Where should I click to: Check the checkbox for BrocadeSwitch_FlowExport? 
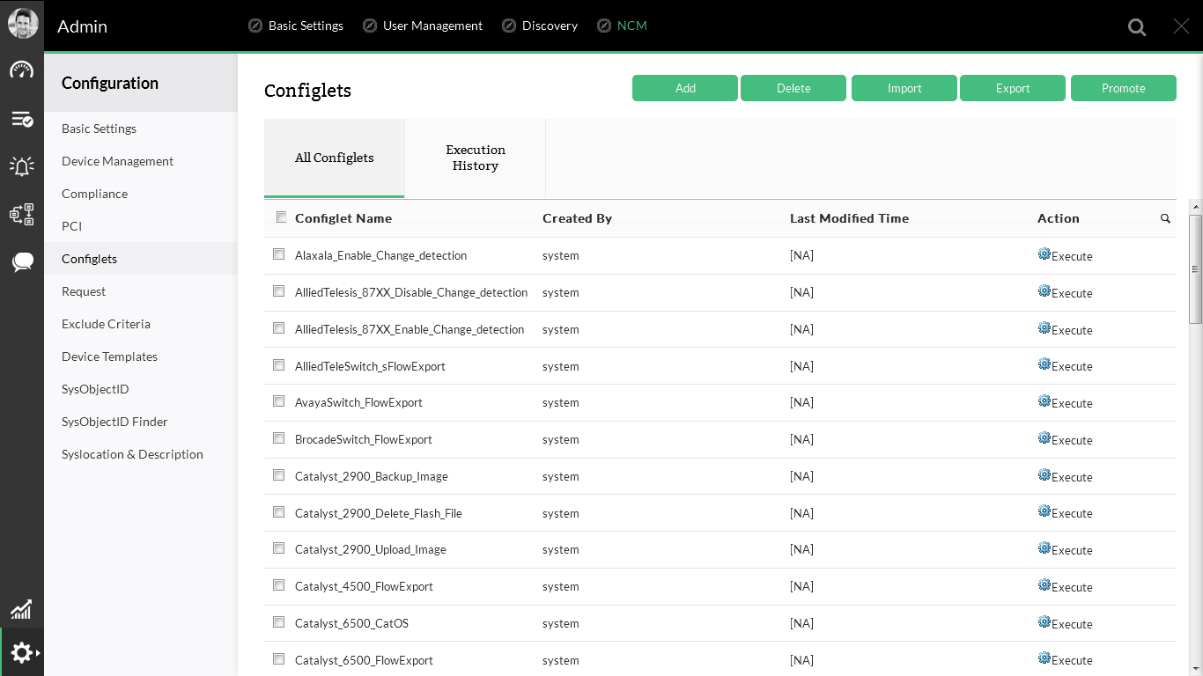pos(278,437)
